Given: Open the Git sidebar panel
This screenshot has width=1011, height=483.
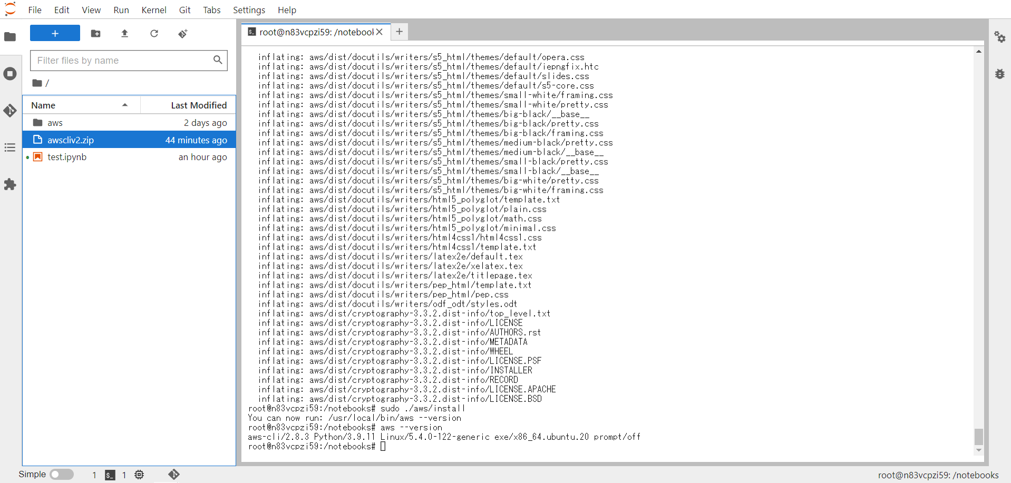Looking at the screenshot, I should point(10,111).
